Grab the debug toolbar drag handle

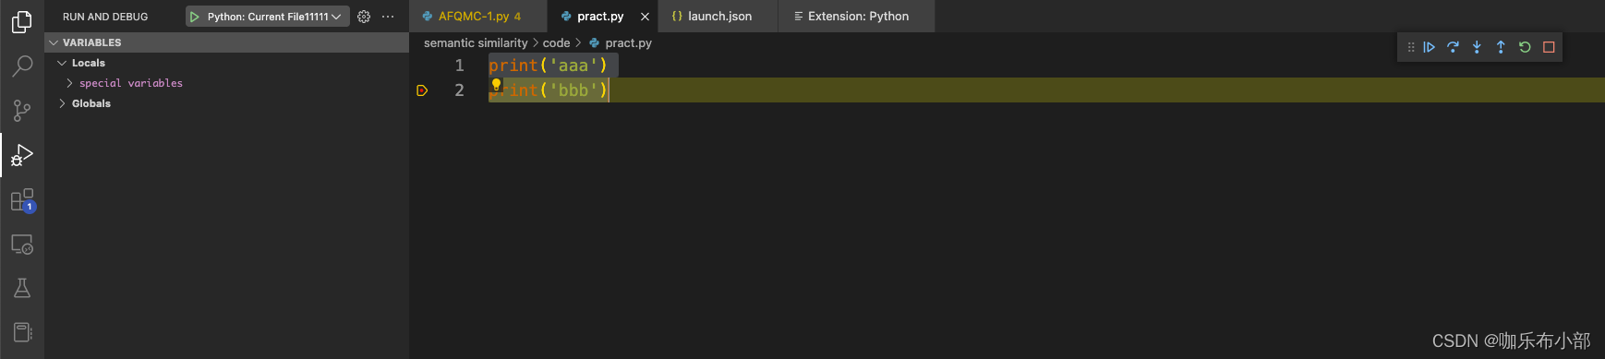[x=1410, y=47]
